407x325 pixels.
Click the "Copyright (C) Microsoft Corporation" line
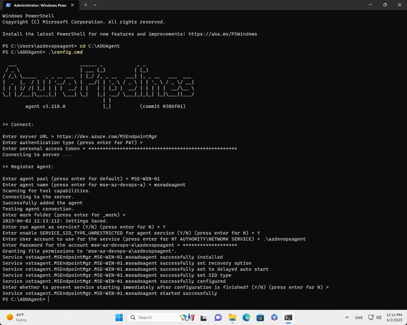tap(84, 22)
